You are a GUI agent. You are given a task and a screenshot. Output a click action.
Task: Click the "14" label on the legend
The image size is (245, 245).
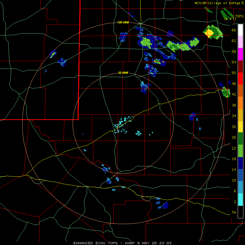point(234,170)
